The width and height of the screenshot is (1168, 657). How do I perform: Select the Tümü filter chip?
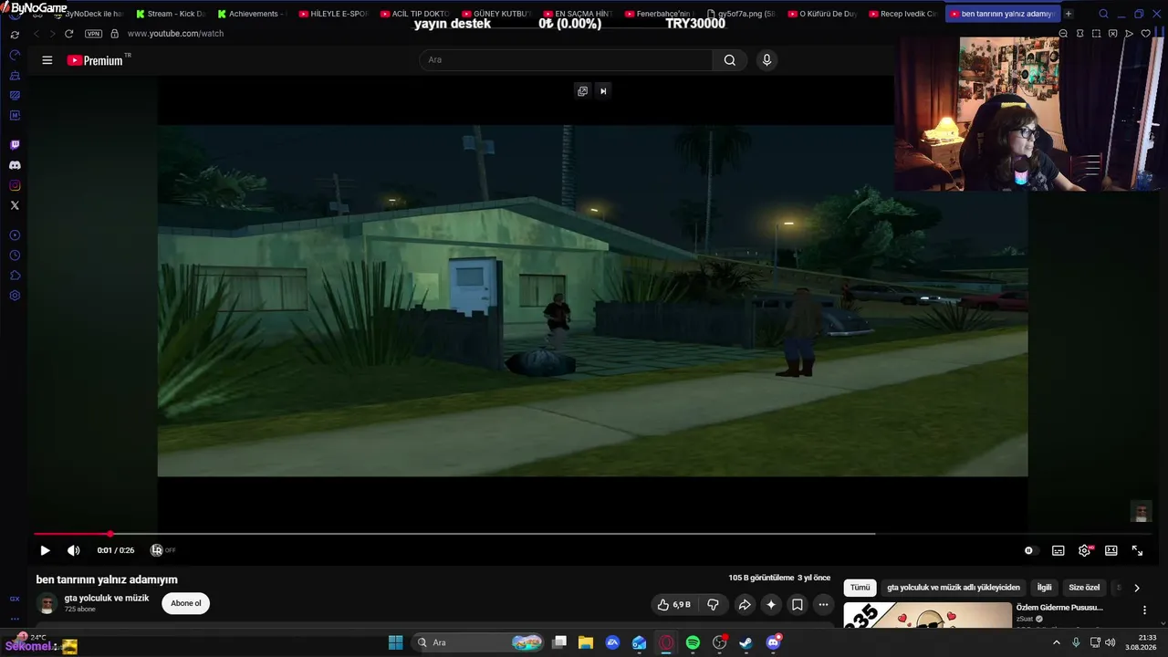pyautogui.click(x=860, y=588)
